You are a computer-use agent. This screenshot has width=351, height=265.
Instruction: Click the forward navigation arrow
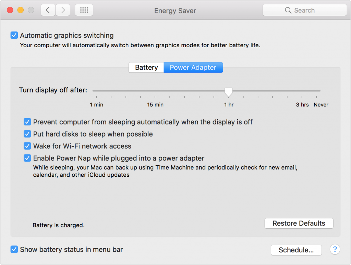point(63,10)
